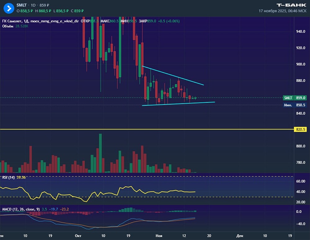
Task: Open the ГК Самолет chart legend title
Action: [x=40, y=21]
